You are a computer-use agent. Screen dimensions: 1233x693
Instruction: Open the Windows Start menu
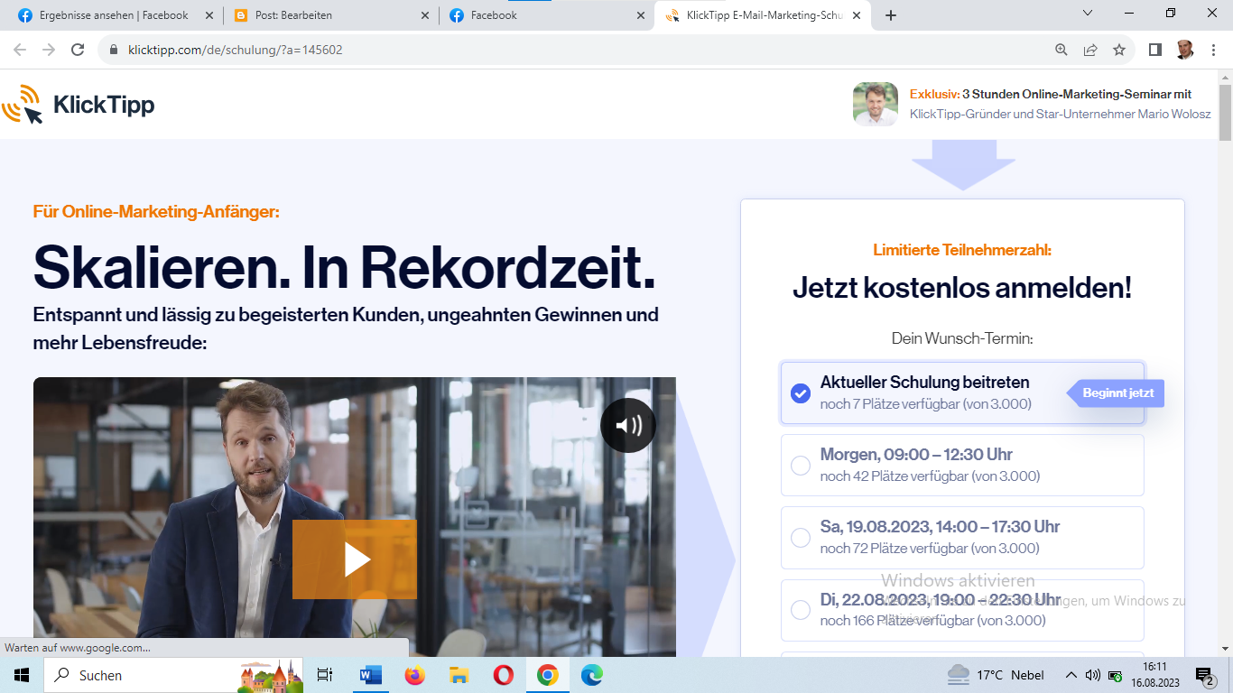click(x=22, y=675)
